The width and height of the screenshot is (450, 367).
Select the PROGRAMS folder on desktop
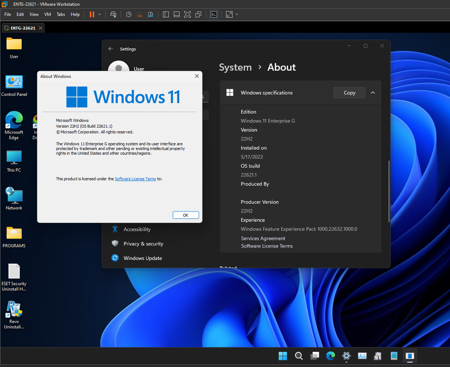pos(14,237)
